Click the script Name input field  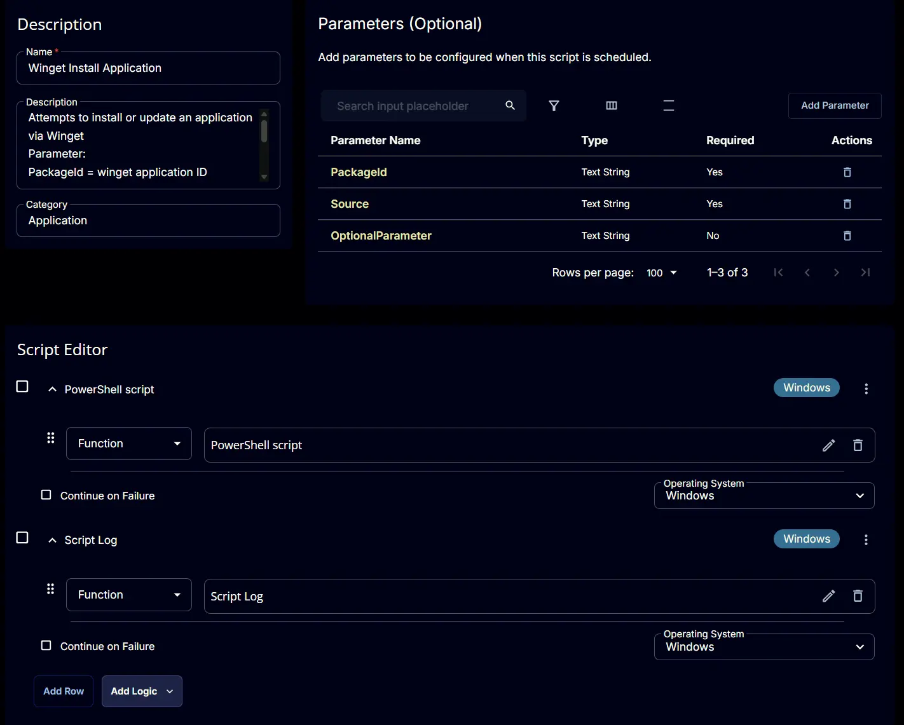coord(148,68)
